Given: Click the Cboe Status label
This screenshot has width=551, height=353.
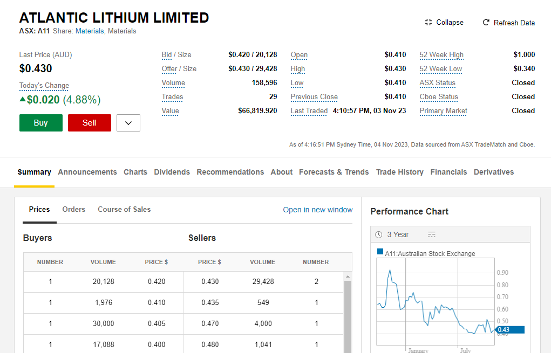Looking at the screenshot, I should pos(439,97).
